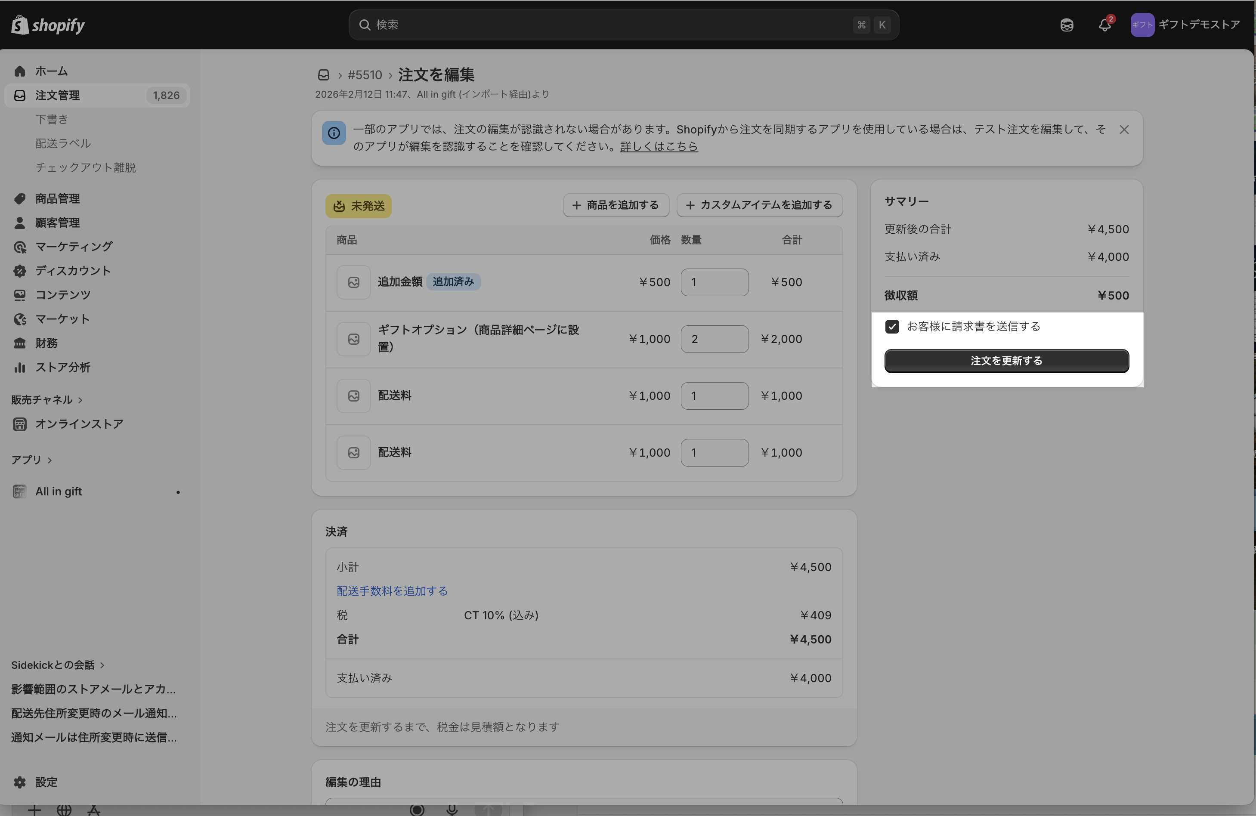Click the ディスカウント sidebar icon
The image size is (1256, 816).
[x=20, y=271]
